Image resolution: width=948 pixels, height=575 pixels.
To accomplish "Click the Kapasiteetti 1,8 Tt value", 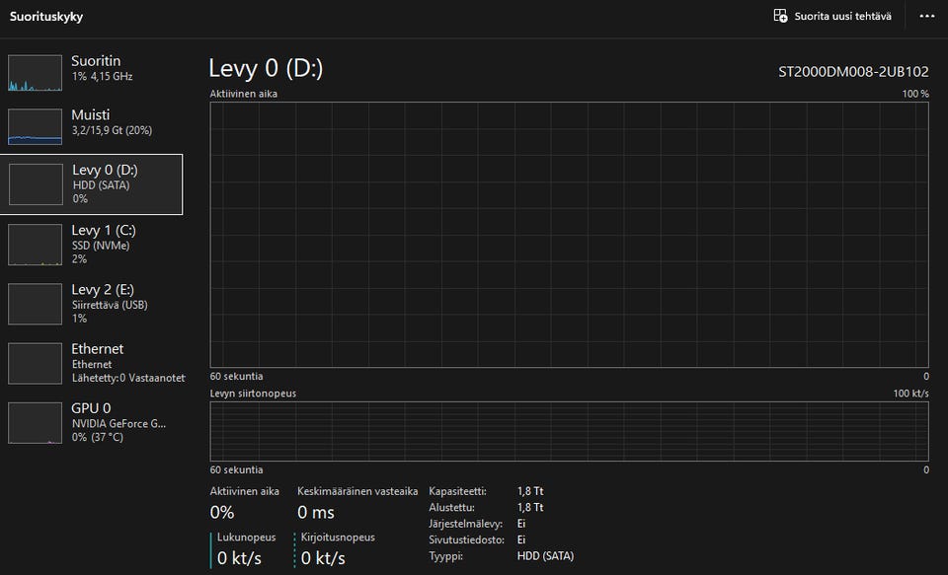I will tap(530, 491).
